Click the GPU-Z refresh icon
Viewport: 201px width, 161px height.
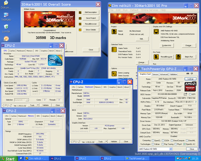click(192, 73)
